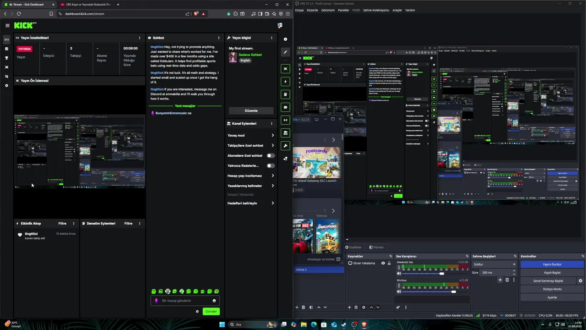This screenshot has width=586, height=330.
Task: Add a scene transition with plus icon
Action: [500, 280]
